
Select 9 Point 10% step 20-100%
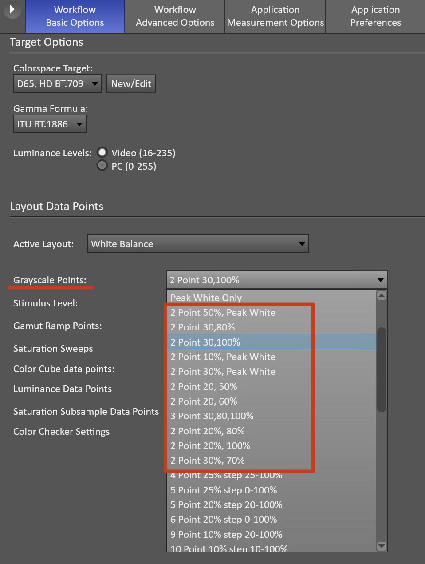(x=226, y=534)
